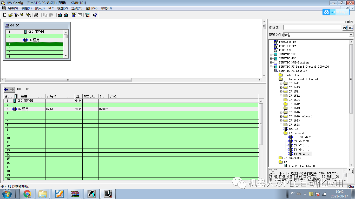Click the MPI 地址 column header
The height and width of the screenshot is (199, 355).
(x=90, y=96)
